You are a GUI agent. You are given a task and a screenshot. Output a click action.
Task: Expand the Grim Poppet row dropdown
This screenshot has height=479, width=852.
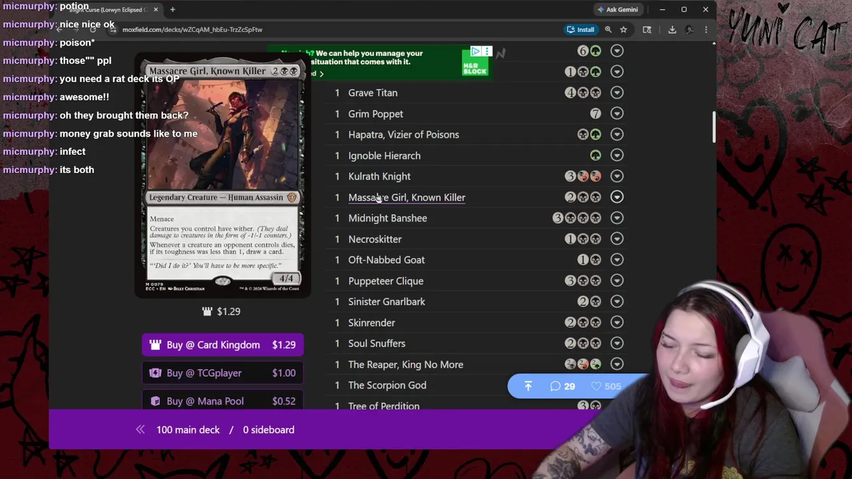[617, 114]
